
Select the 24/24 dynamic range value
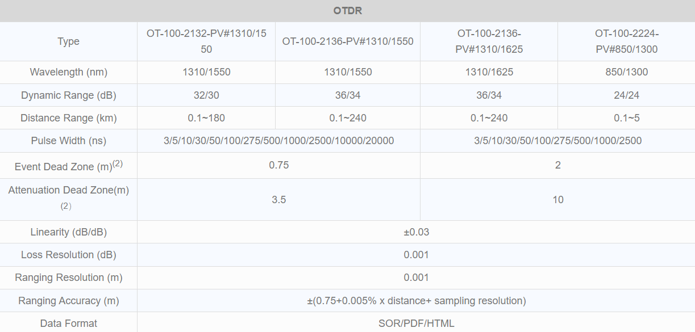coord(626,95)
